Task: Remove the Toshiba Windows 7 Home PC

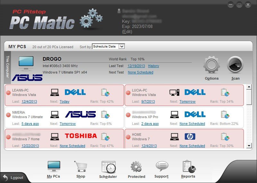Action: 8,137
